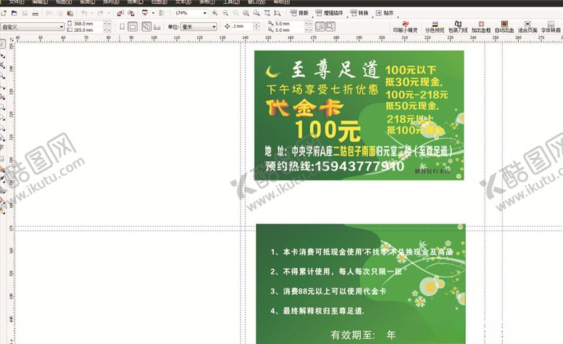This screenshot has width=563, height=344.
Task: Click the Zoom In magnifier icon
Action: [214, 13]
